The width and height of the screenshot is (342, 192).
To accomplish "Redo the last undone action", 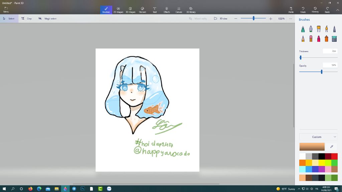I will [x=327, y=10].
